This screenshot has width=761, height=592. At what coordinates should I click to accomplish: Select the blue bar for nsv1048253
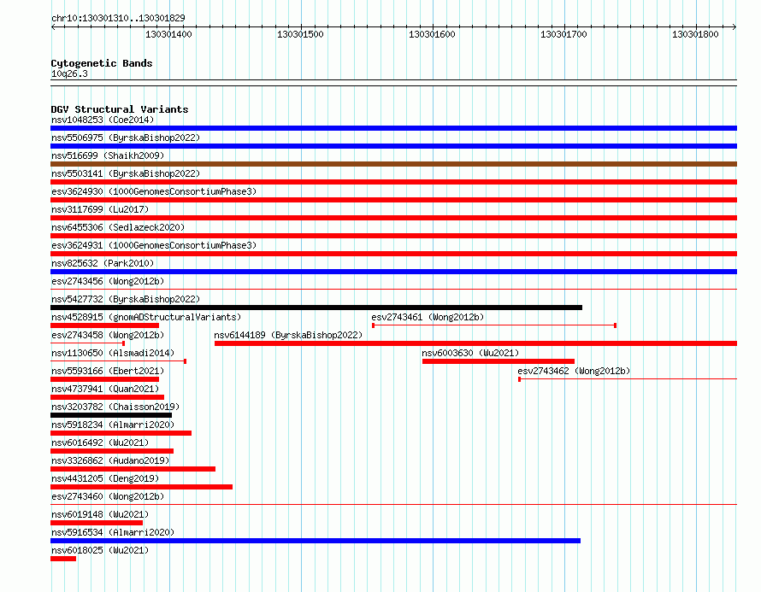click(x=393, y=128)
